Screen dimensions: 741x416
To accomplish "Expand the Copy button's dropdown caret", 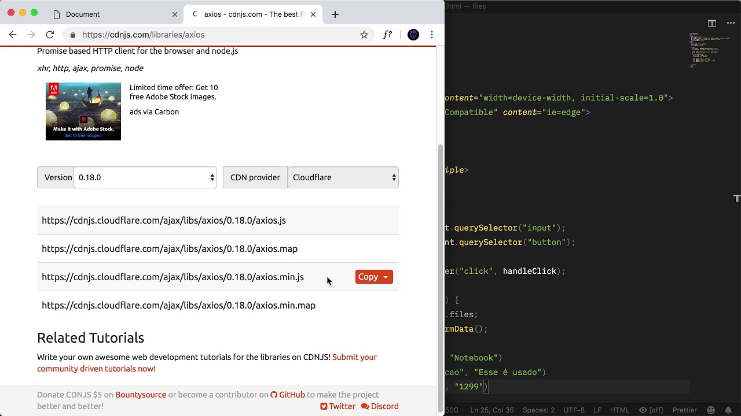I will coord(386,277).
